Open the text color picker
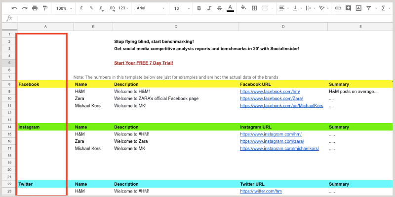 click(x=230, y=8)
